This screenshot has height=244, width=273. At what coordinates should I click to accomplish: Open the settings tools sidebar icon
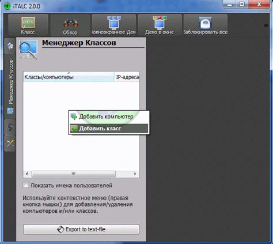pyautogui.click(x=10, y=143)
